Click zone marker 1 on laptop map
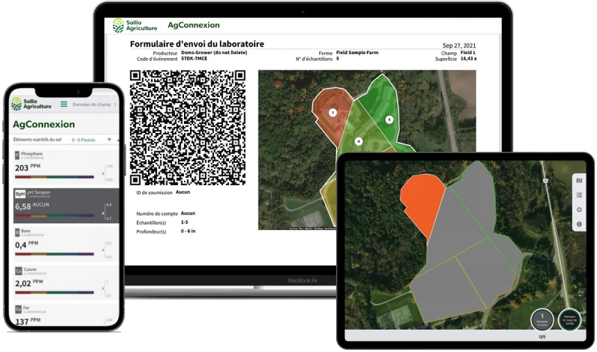597x352 pixels. (x=333, y=112)
